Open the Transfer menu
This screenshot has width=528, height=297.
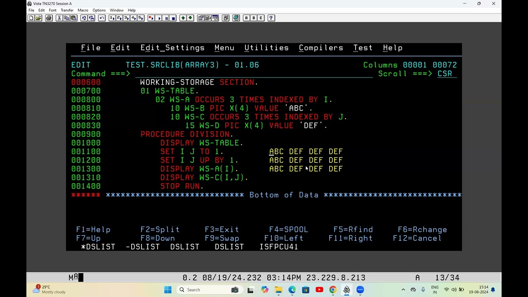(x=67, y=10)
